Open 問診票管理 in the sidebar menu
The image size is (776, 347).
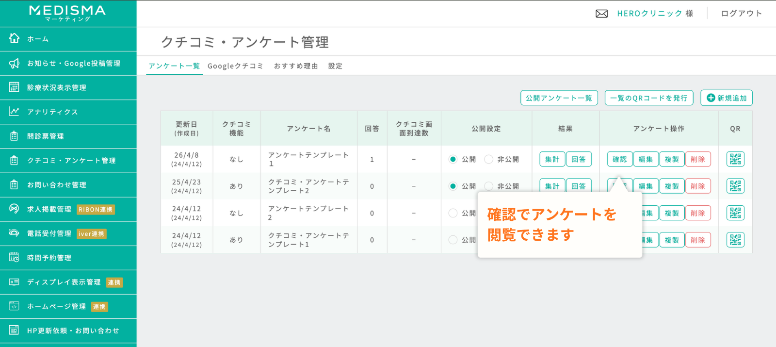point(68,136)
